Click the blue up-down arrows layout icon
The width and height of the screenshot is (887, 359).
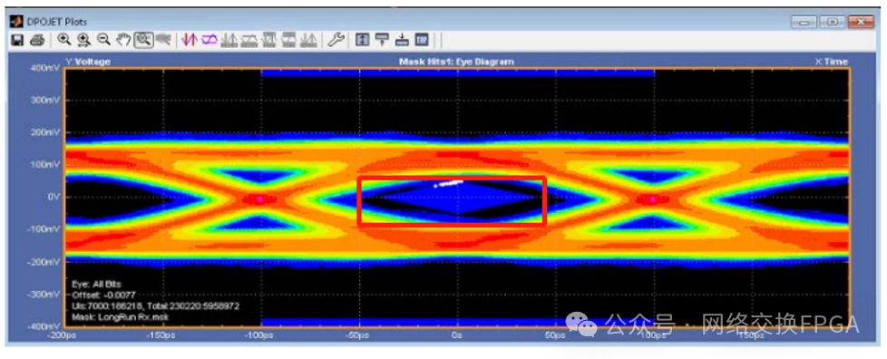[363, 40]
